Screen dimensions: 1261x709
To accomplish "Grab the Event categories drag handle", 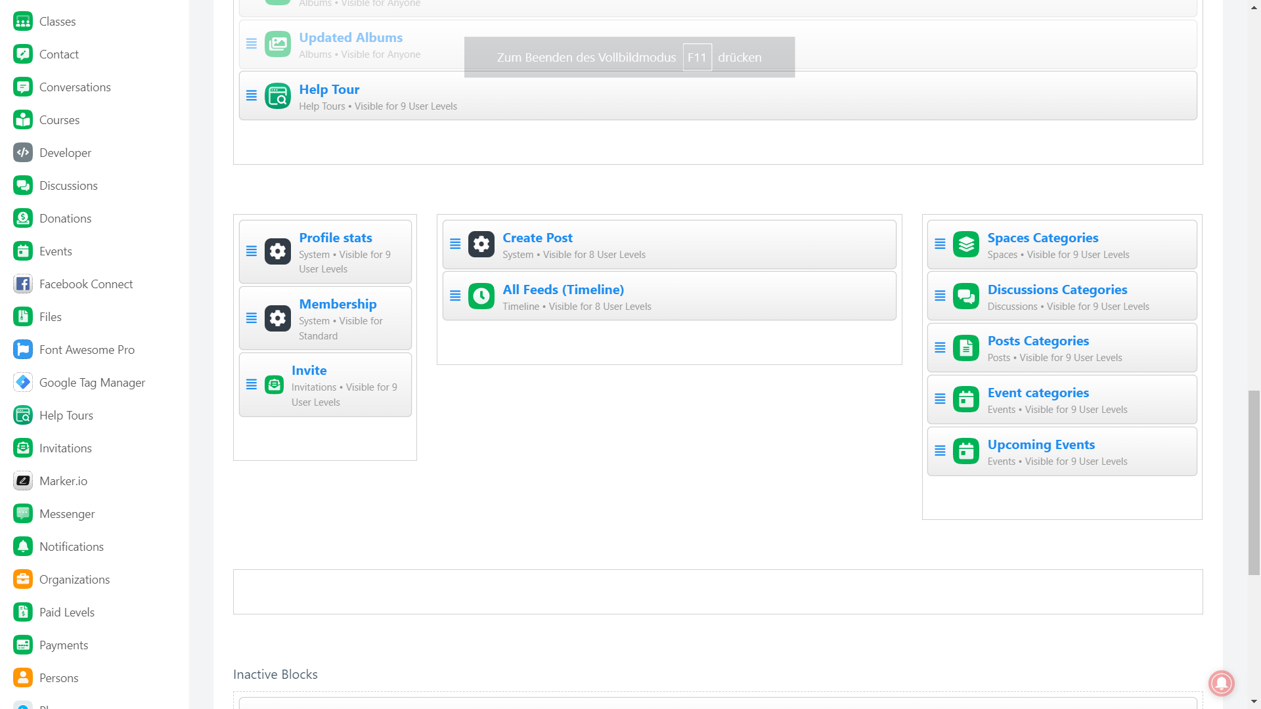I will pyautogui.click(x=940, y=399).
